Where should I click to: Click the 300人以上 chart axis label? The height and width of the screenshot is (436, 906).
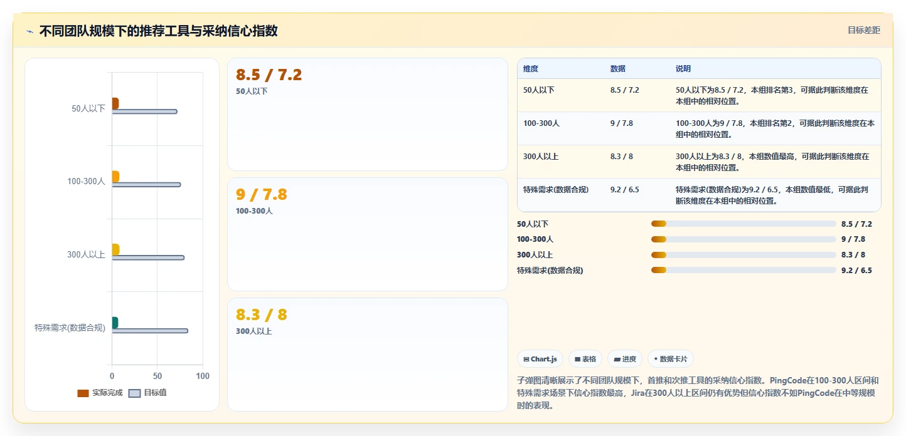pos(86,255)
